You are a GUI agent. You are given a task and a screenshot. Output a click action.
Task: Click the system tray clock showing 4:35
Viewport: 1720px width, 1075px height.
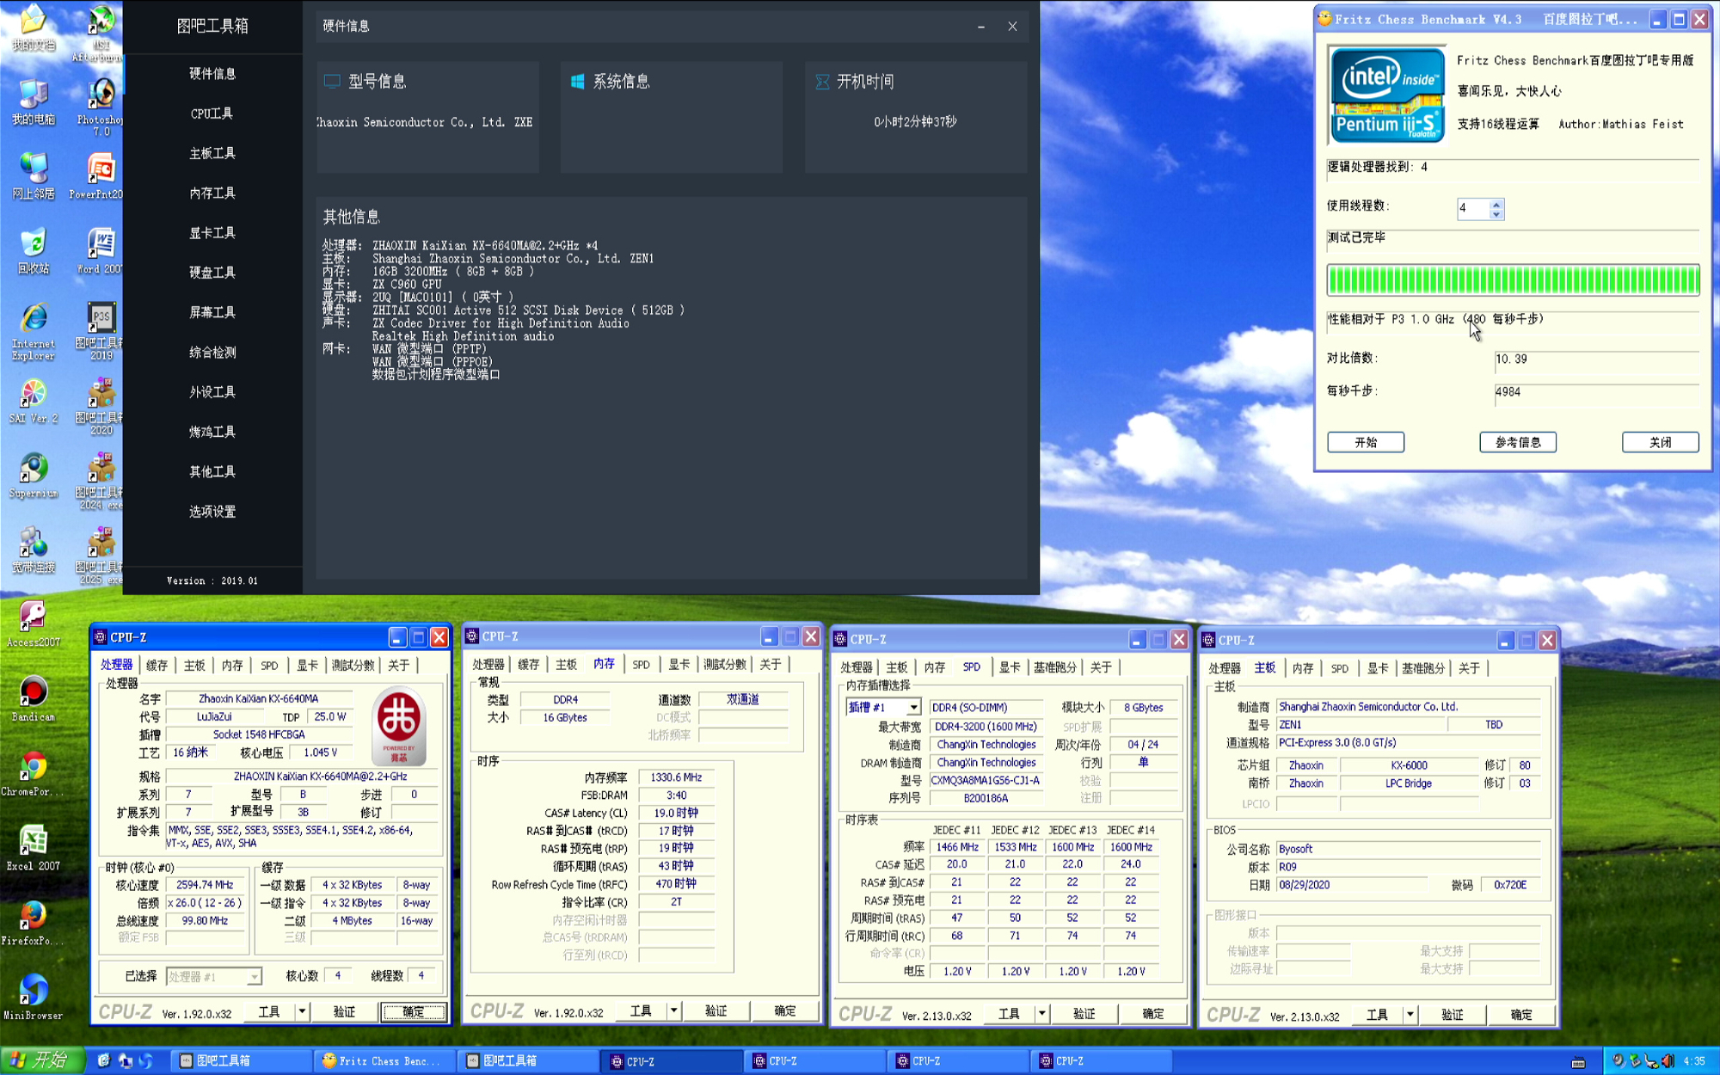click(1694, 1061)
